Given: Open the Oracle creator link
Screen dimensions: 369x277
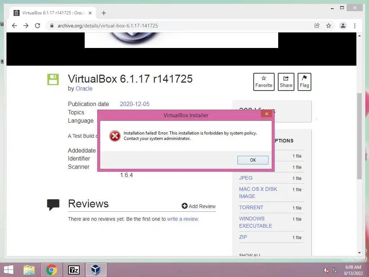Looking at the screenshot, I should click(84, 89).
